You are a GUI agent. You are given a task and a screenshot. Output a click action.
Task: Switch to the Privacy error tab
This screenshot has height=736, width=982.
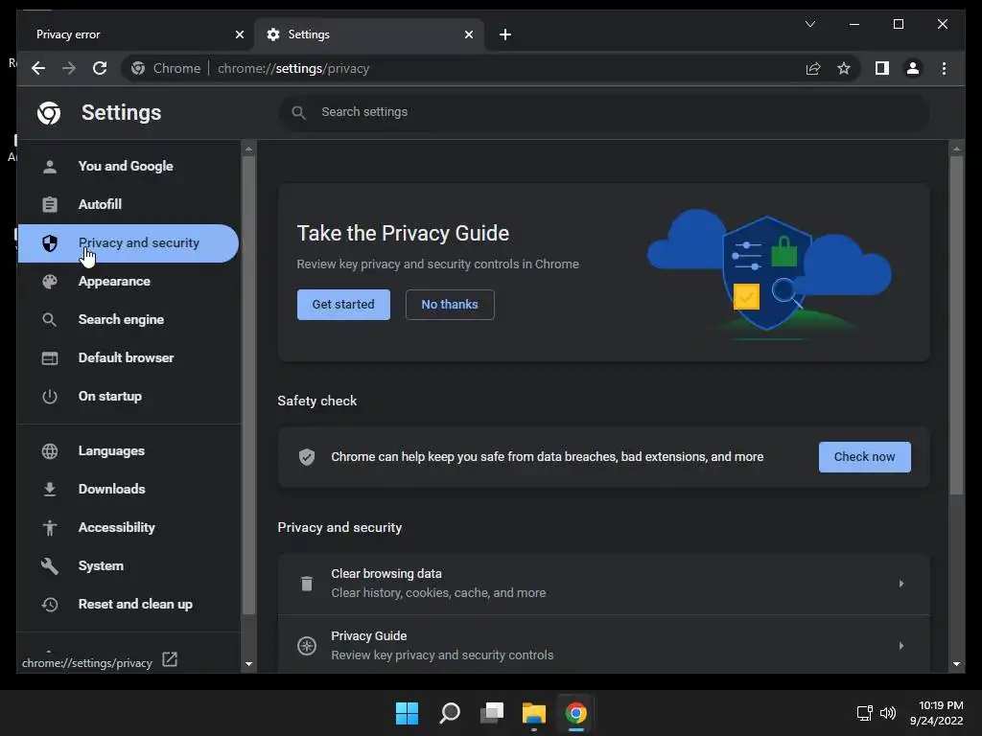pos(134,34)
